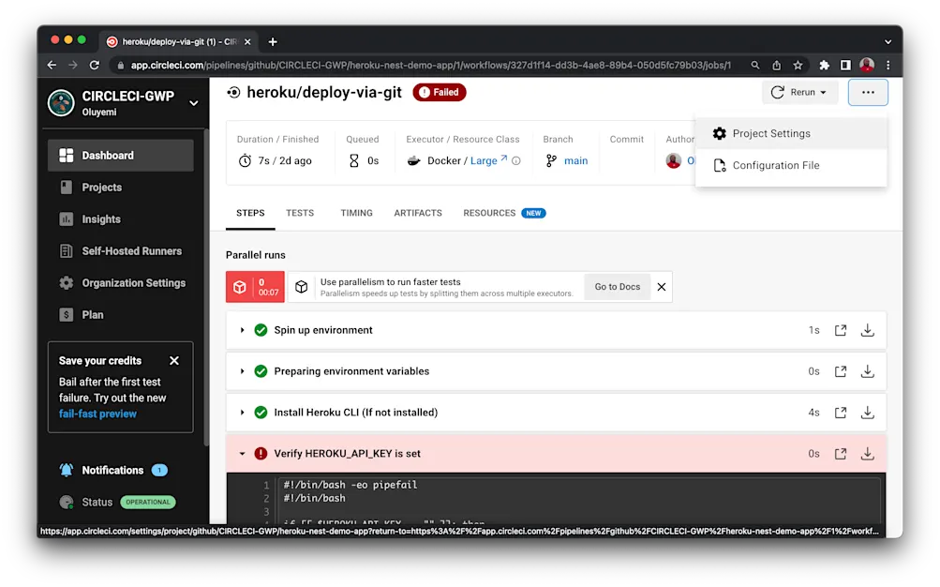Open the CIRCLECI-GWP organization switcher
Viewport: 940px width, 587px height.
(194, 103)
